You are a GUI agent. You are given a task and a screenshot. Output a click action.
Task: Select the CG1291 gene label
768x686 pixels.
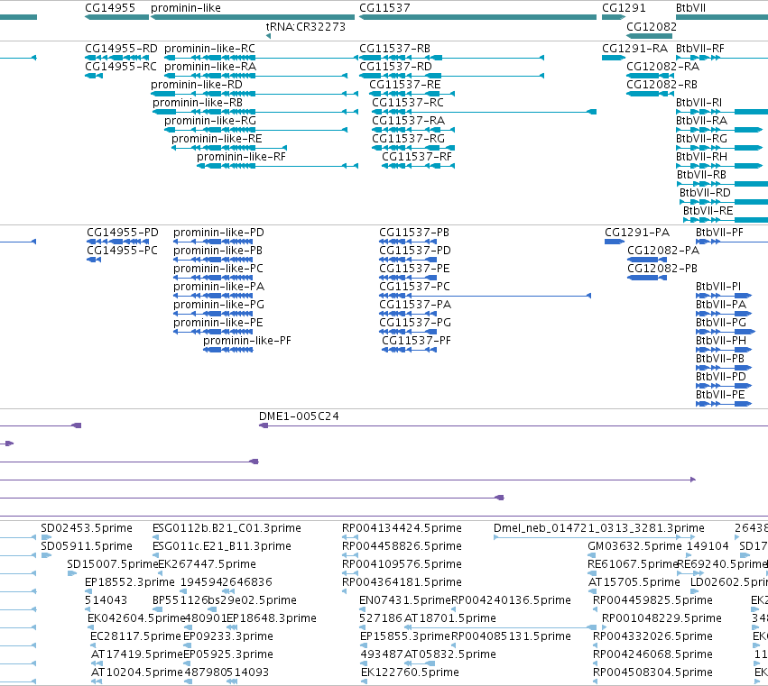(624, 8)
